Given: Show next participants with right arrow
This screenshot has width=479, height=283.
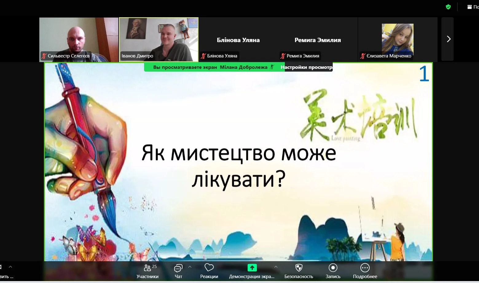Looking at the screenshot, I should (448, 39).
